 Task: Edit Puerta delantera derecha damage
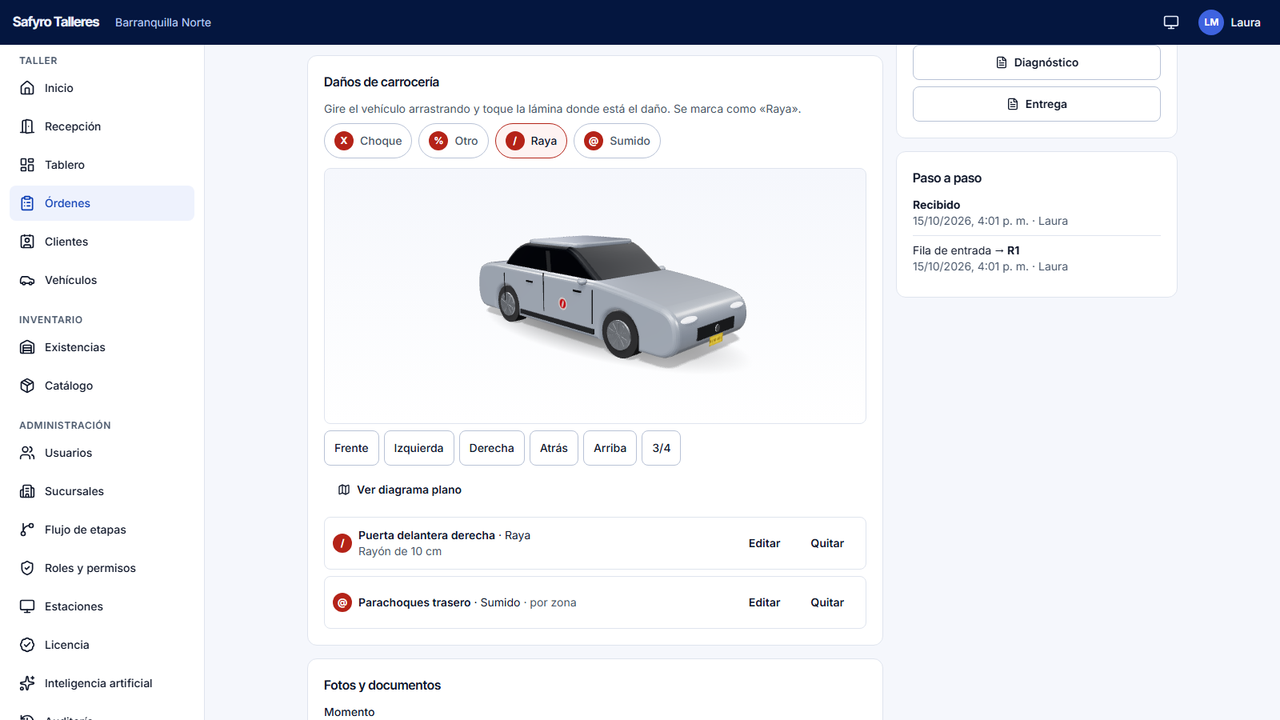[x=764, y=543]
